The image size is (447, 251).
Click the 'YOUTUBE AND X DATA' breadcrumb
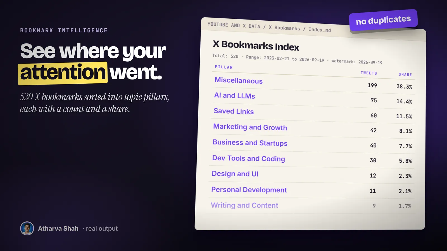pos(234,25)
